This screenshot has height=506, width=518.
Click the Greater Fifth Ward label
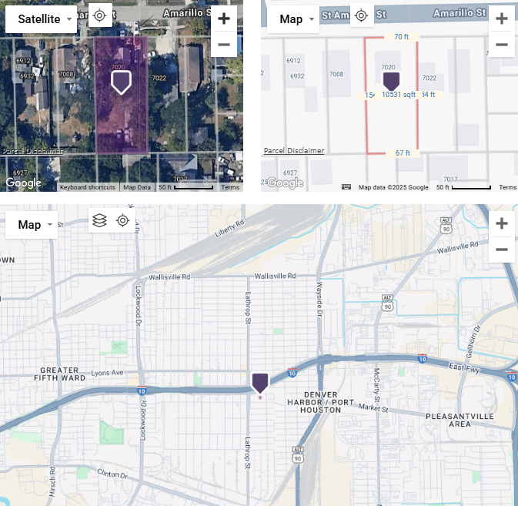[59, 374]
